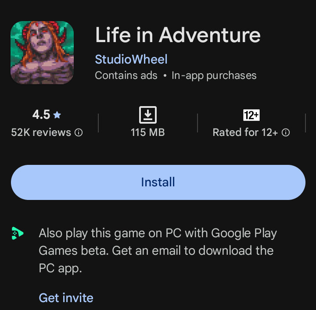Click the download size icon
Screen dimensions: 316x310
[x=148, y=115]
